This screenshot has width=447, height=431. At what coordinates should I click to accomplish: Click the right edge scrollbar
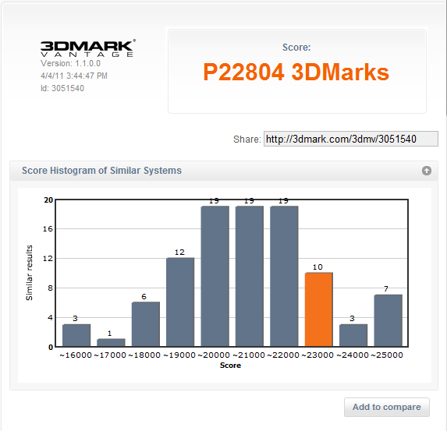pos(445,57)
